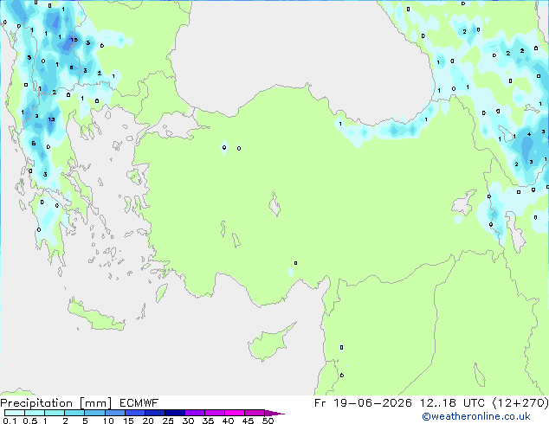Select legend swatch between 0.1 and 0.5
The image size is (549, 424).
(15, 413)
